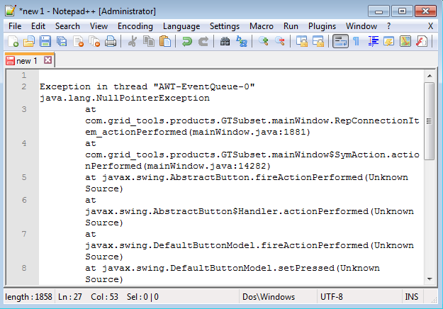
Task: Toggle the Word wrap toolbar button
Action: [340, 42]
